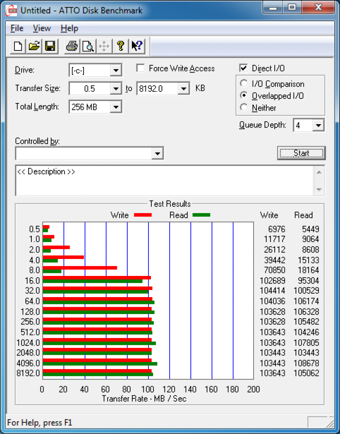Open the View menu
Viewport: 340px width, 434px height.
tap(42, 28)
